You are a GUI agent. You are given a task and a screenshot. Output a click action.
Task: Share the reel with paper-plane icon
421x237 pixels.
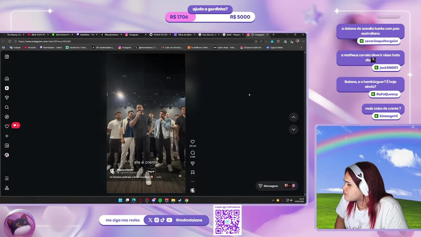click(x=192, y=164)
